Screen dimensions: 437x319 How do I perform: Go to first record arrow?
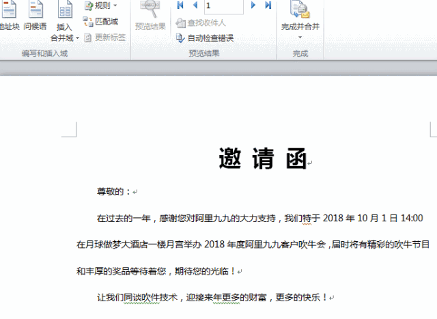pyautogui.click(x=180, y=5)
